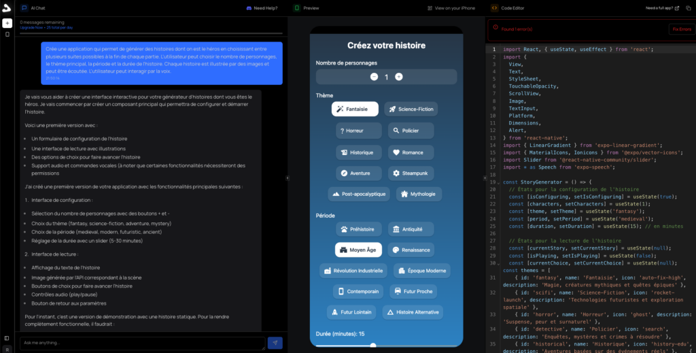
Task: Toggle the sidebar panel icon at bottom left
Action: (x=7, y=338)
